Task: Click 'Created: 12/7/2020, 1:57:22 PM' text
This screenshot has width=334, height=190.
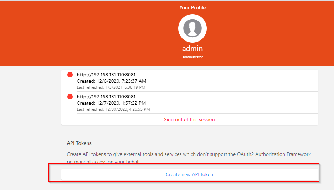Action: coord(112,103)
